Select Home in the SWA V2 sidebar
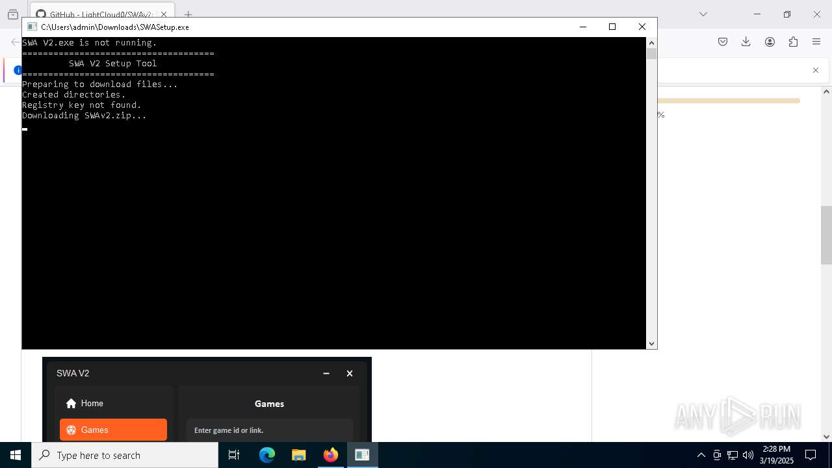Viewport: 832px width, 468px height. click(114, 403)
